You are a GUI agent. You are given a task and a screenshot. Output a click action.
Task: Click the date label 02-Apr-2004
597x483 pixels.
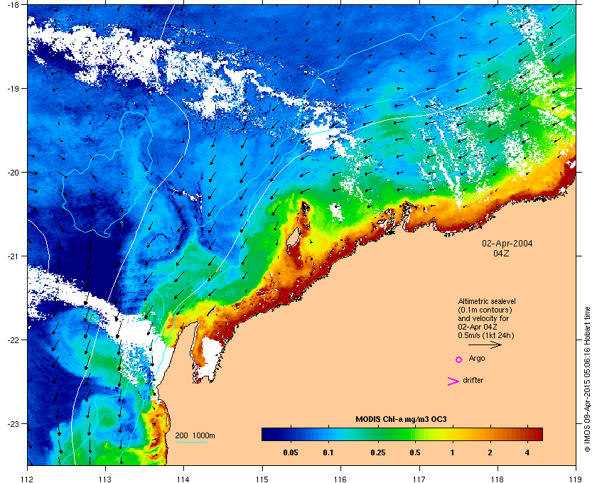[x=507, y=243]
